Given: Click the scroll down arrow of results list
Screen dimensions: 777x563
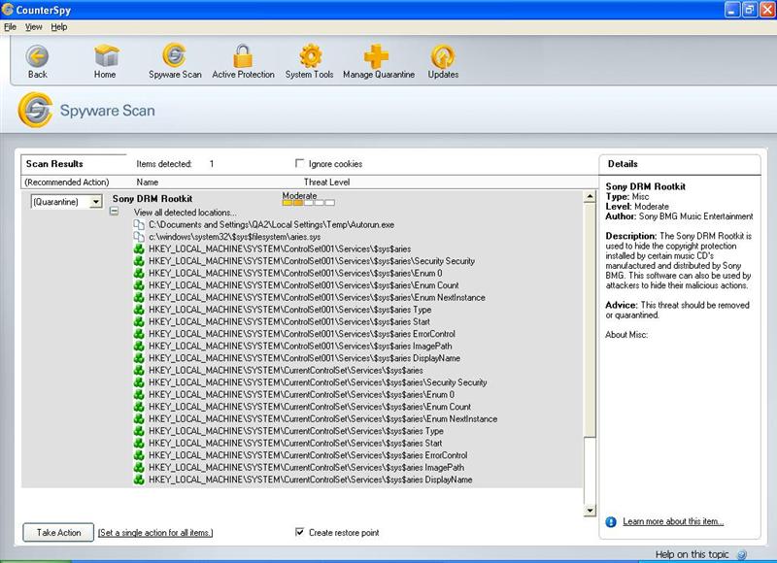Looking at the screenshot, I should pyautogui.click(x=590, y=510).
